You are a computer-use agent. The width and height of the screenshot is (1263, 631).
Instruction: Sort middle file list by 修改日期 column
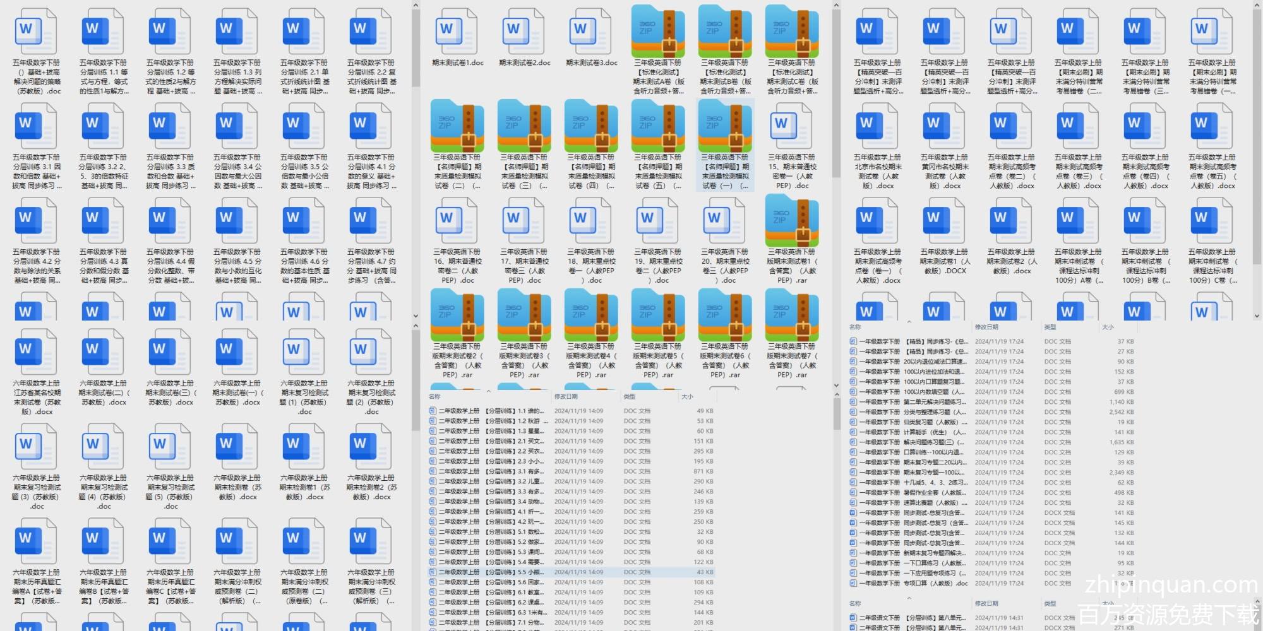tap(566, 397)
